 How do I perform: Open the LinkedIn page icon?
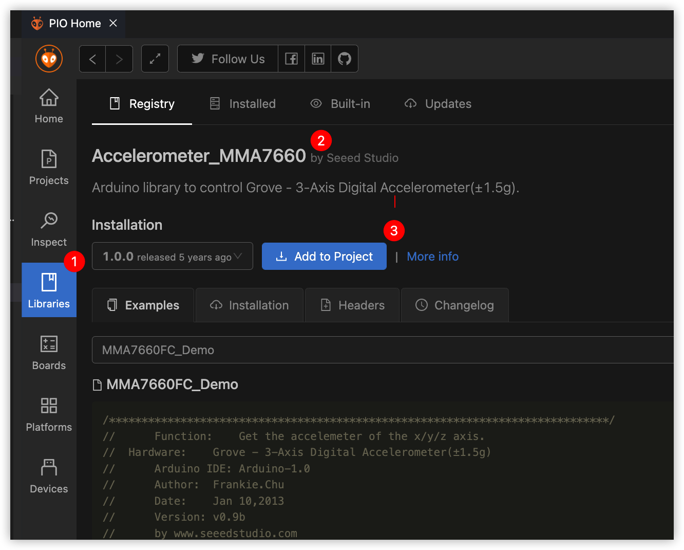318,59
